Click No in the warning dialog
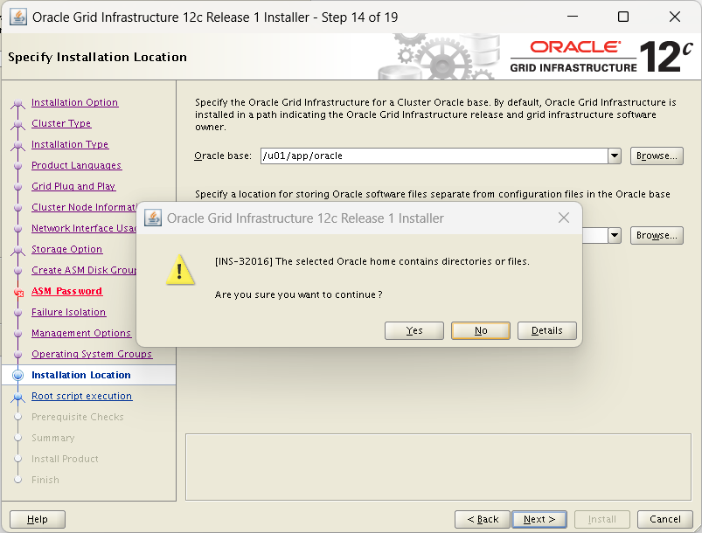The width and height of the screenshot is (702, 533). tap(481, 330)
